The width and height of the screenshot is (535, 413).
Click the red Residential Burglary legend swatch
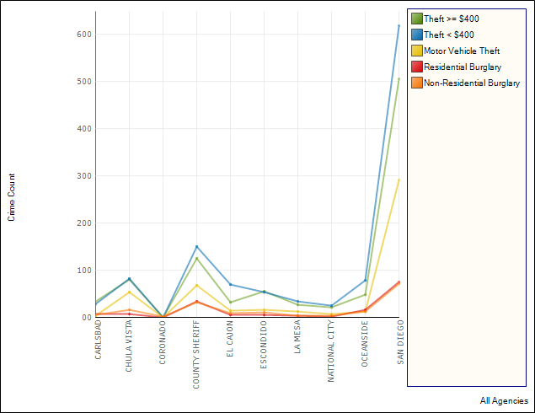416,67
